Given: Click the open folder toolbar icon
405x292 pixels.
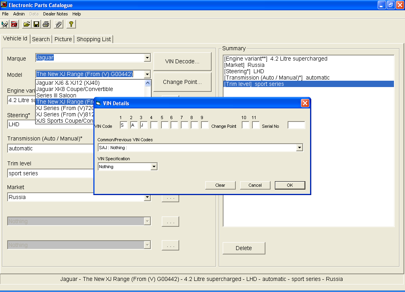Looking at the screenshot, I should point(26,24).
